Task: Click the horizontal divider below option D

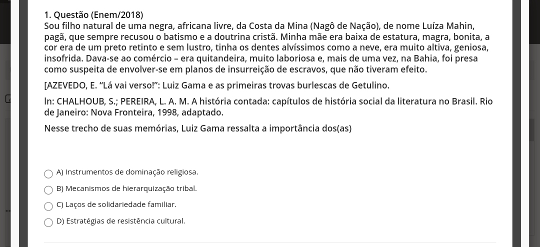Action: [270, 242]
